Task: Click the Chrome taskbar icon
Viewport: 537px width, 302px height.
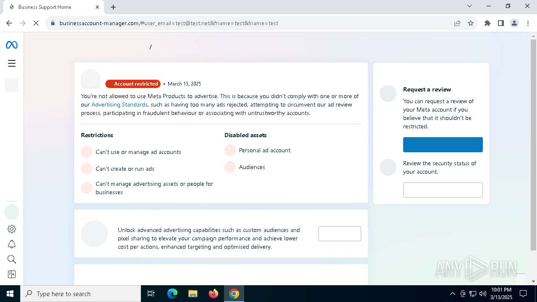Action: (x=234, y=294)
